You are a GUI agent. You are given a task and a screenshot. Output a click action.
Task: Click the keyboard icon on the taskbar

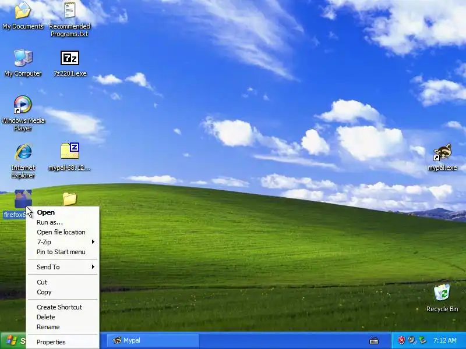click(x=374, y=340)
